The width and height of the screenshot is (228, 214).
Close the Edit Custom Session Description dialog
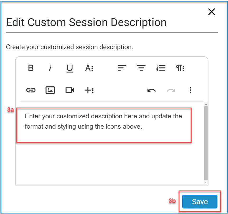tap(211, 12)
